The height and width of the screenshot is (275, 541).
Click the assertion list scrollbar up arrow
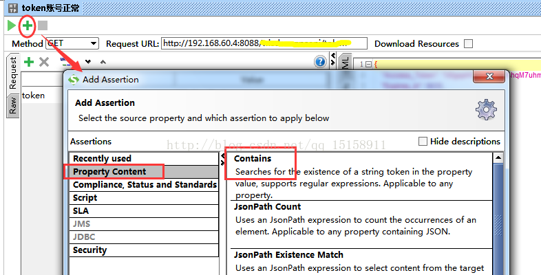498,158
